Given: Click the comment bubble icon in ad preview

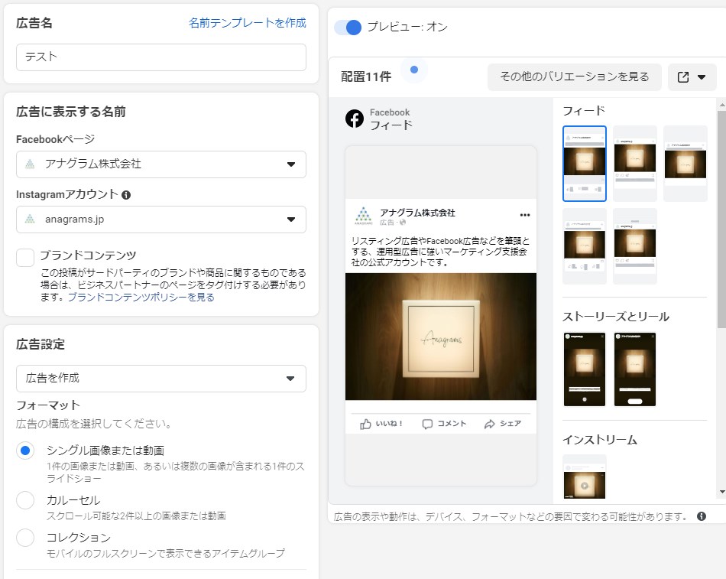Looking at the screenshot, I should pyautogui.click(x=427, y=424).
